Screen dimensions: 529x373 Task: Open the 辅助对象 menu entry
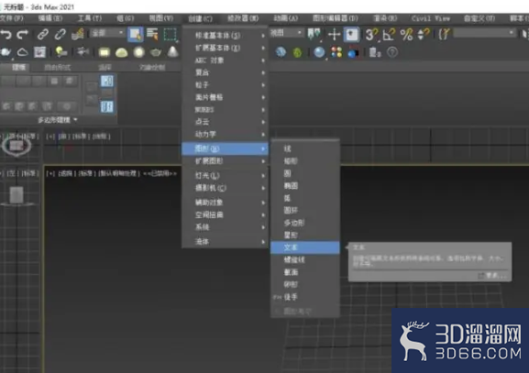pyautogui.click(x=225, y=203)
